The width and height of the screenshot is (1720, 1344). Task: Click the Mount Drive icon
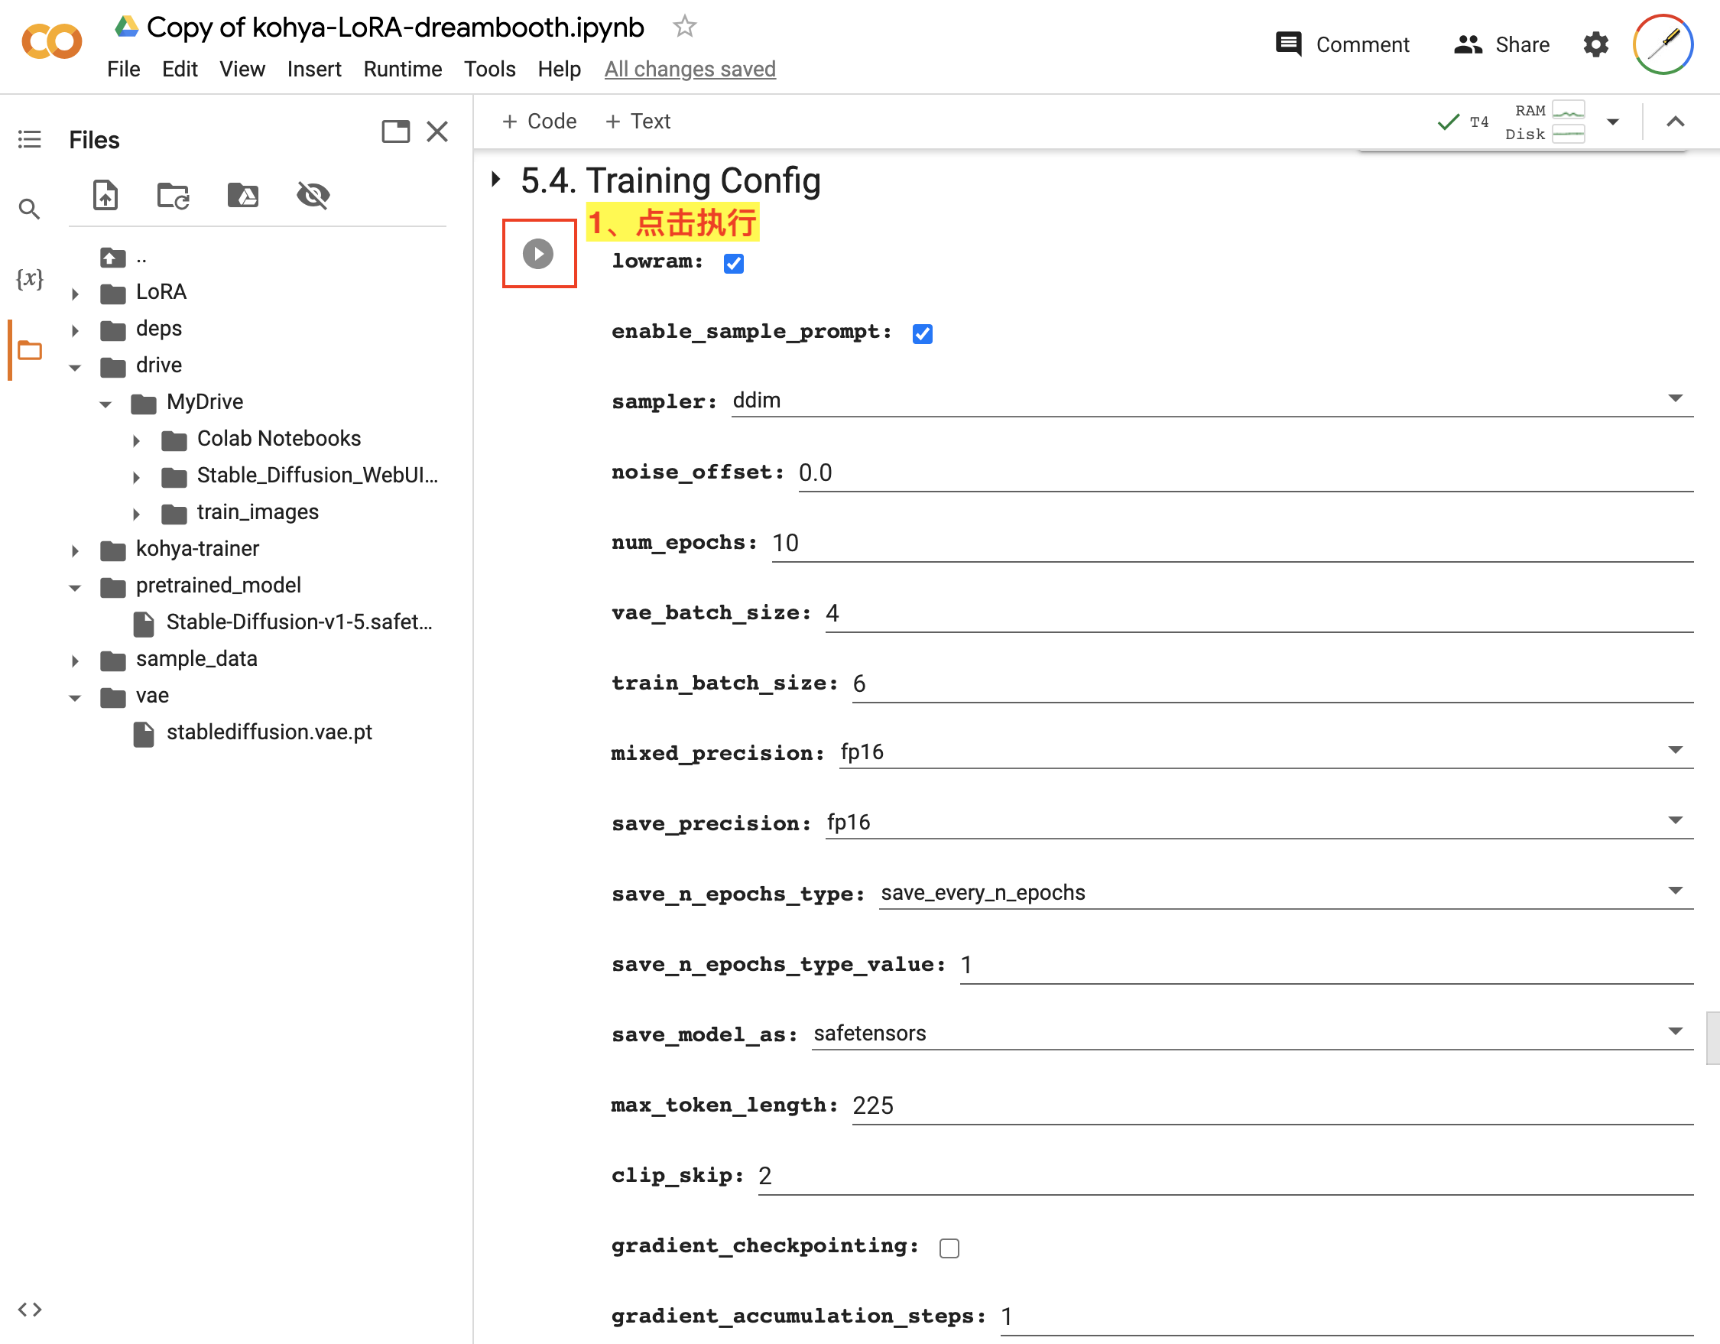pyautogui.click(x=242, y=195)
